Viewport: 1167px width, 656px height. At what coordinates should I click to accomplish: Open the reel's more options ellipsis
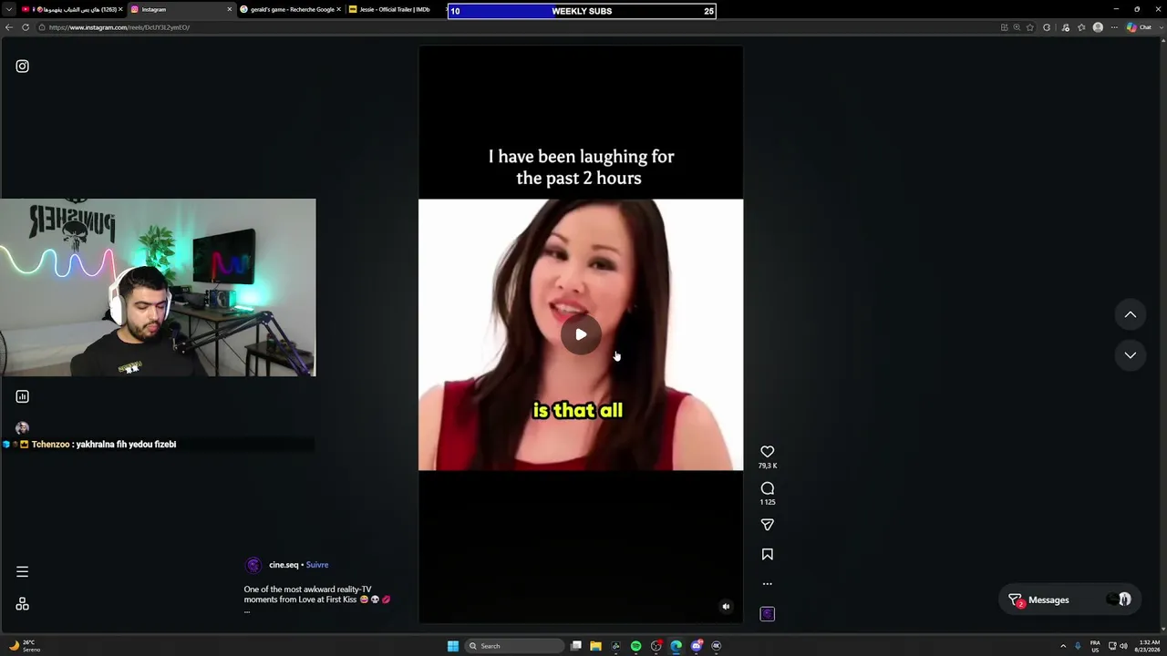[767, 584]
